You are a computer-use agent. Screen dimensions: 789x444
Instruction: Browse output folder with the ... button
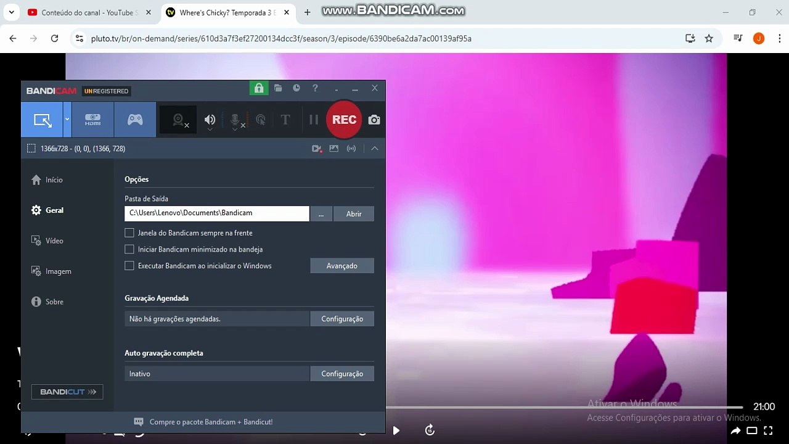[321, 213]
